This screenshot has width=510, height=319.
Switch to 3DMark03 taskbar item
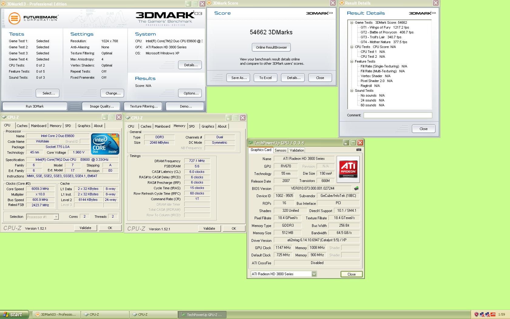pos(56,314)
